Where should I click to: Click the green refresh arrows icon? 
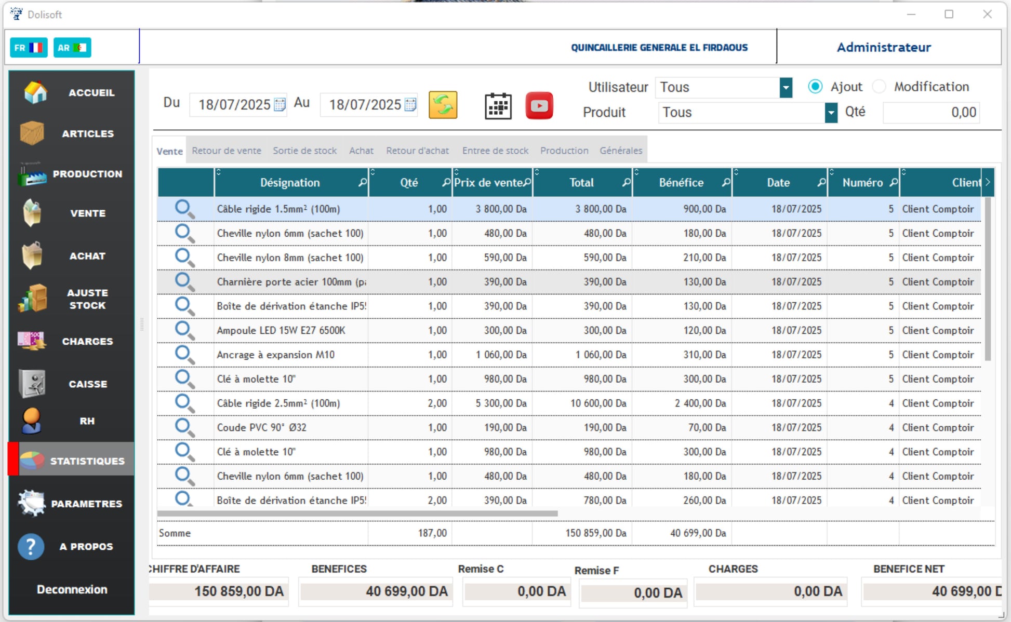click(443, 105)
